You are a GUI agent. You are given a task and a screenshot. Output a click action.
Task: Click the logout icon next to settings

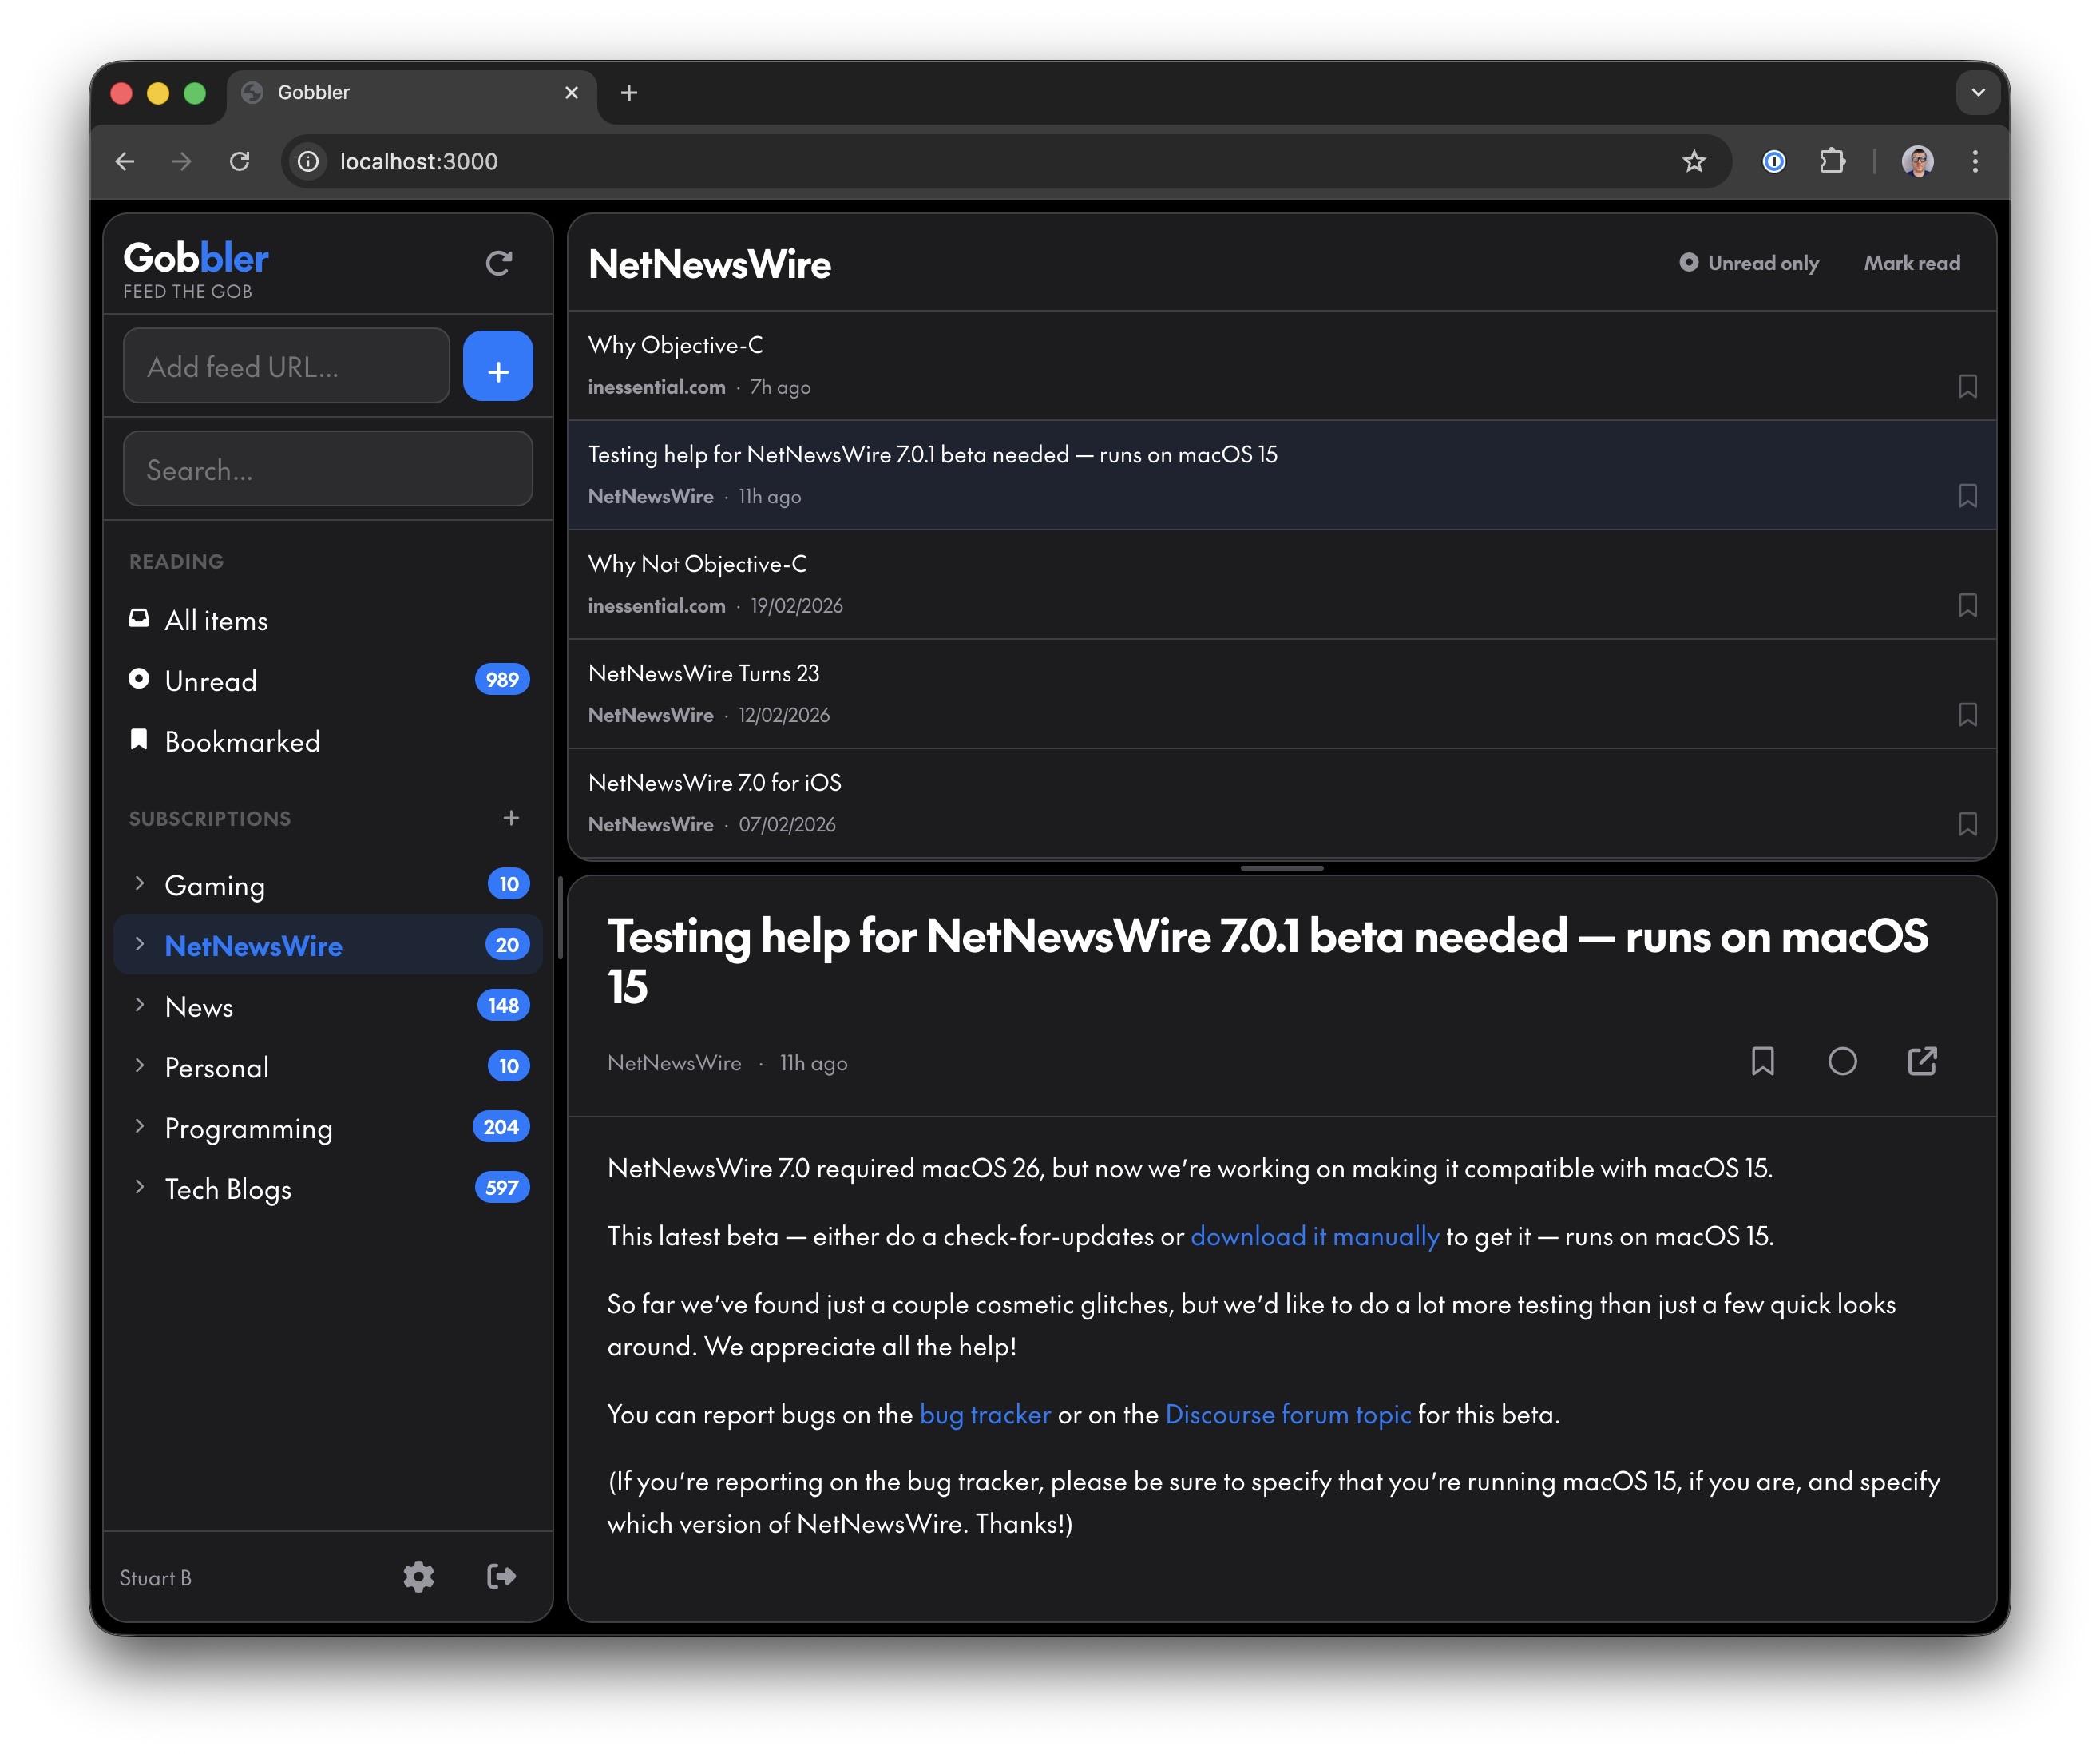pos(501,1577)
